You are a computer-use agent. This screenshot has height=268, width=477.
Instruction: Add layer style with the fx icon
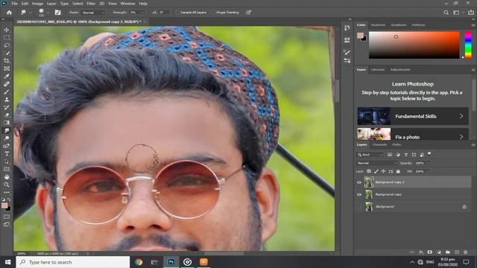pyautogui.click(x=421, y=252)
